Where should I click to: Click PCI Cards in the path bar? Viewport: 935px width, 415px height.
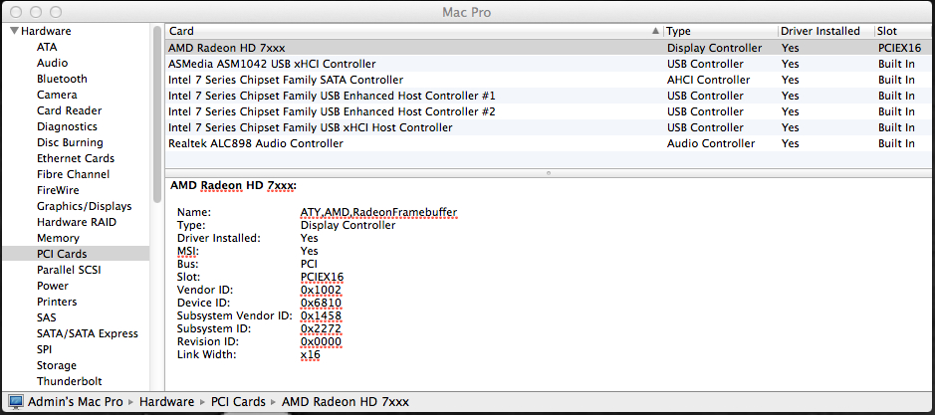click(238, 402)
